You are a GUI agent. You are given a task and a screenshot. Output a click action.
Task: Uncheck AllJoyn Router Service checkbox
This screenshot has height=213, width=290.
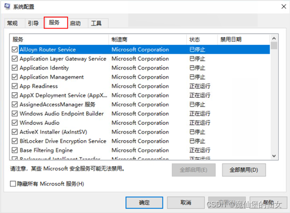coord(15,49)
